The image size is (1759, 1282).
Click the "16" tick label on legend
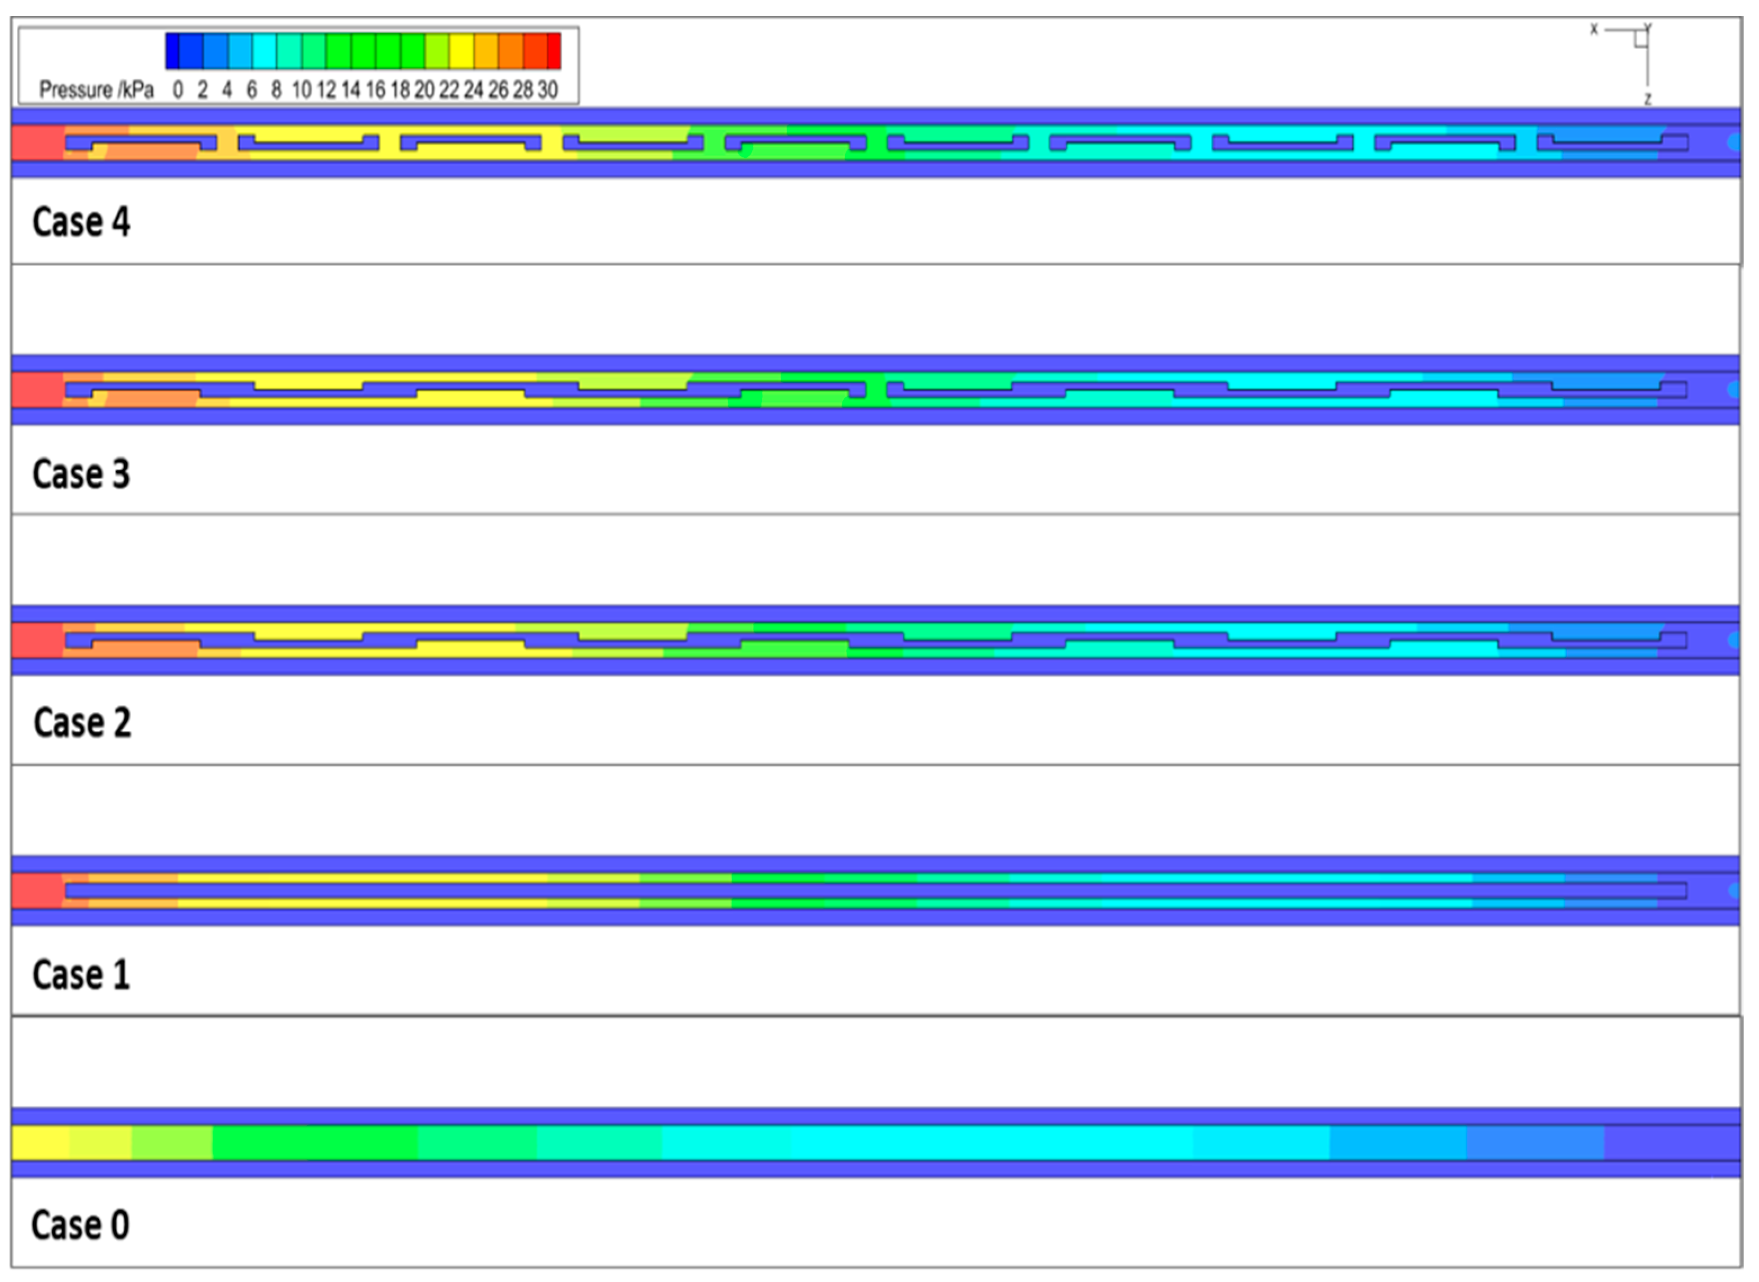375,91
